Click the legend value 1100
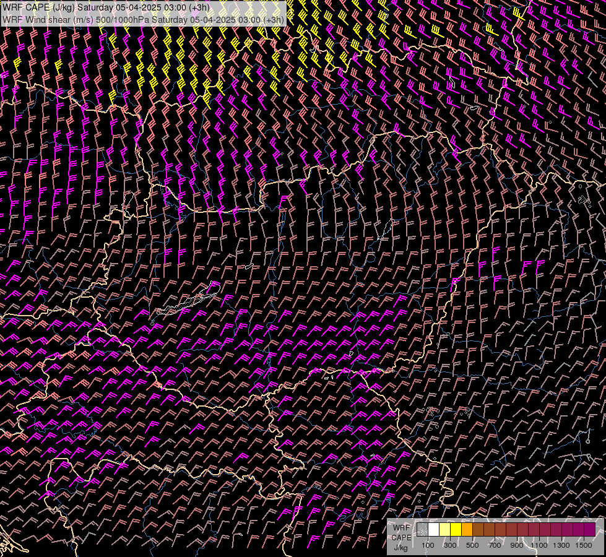Screen dimensions: 606x557 539,545
